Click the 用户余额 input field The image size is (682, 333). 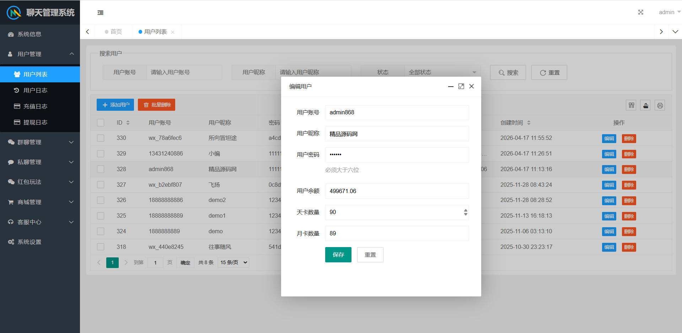(397, 191)
